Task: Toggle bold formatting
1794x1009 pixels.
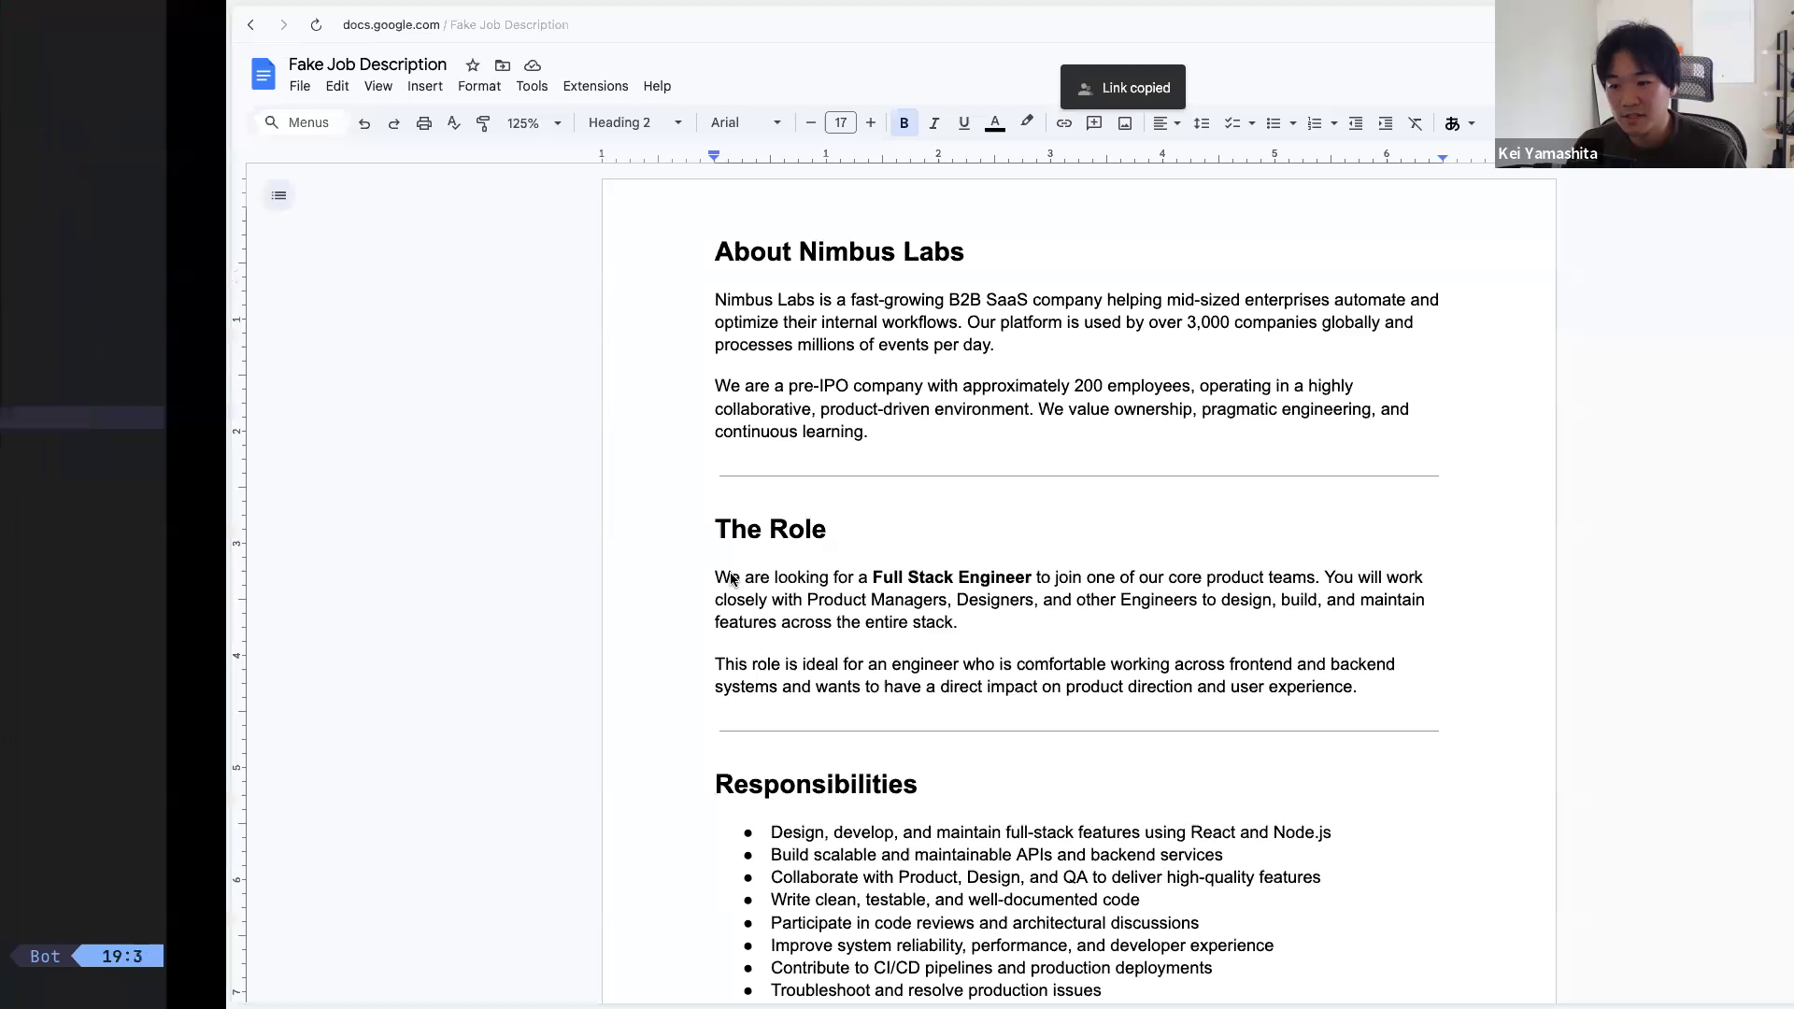Action: pyautogui.click(x=904, y=123)
